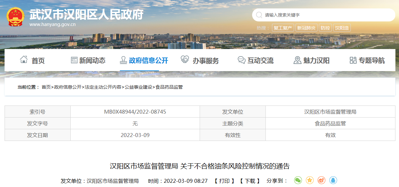Click the URL www.hanyang.gov.cn
The height and width of the screenshot is (187, 399).
[x=52, y=24]
